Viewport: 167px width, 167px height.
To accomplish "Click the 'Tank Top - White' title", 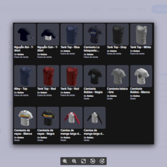I will click(x=141, y=47).
